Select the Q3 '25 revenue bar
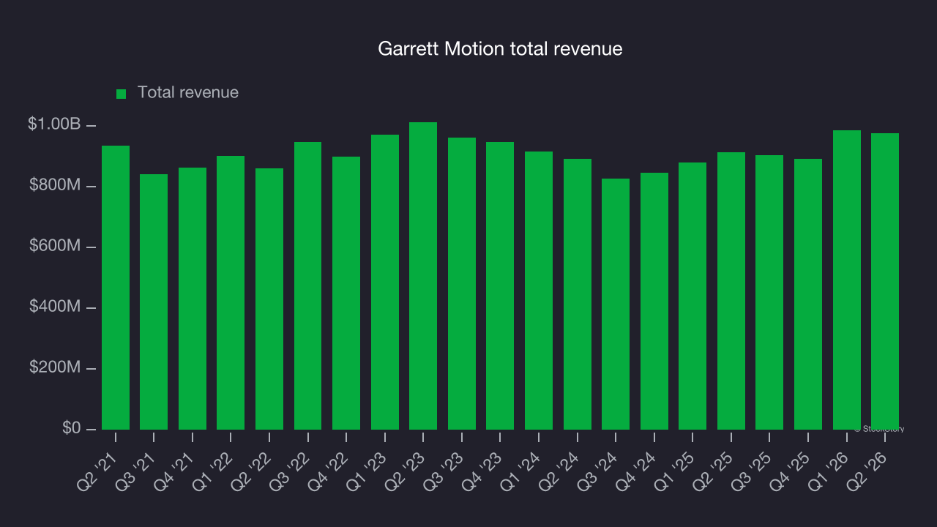The image size is (937, 527). (769, 292)
